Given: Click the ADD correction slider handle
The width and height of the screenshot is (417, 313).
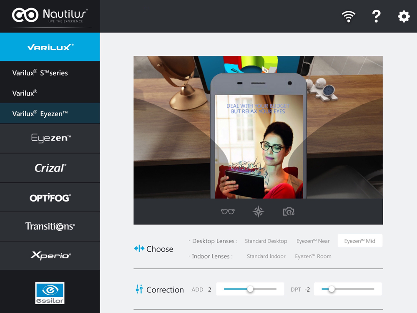Looking at the screenshot, I should [250, 289].
